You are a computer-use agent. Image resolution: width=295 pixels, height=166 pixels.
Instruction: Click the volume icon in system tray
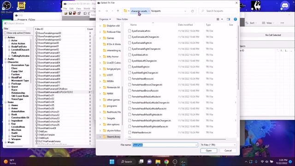pyautogui.click(x=267, y=162)
